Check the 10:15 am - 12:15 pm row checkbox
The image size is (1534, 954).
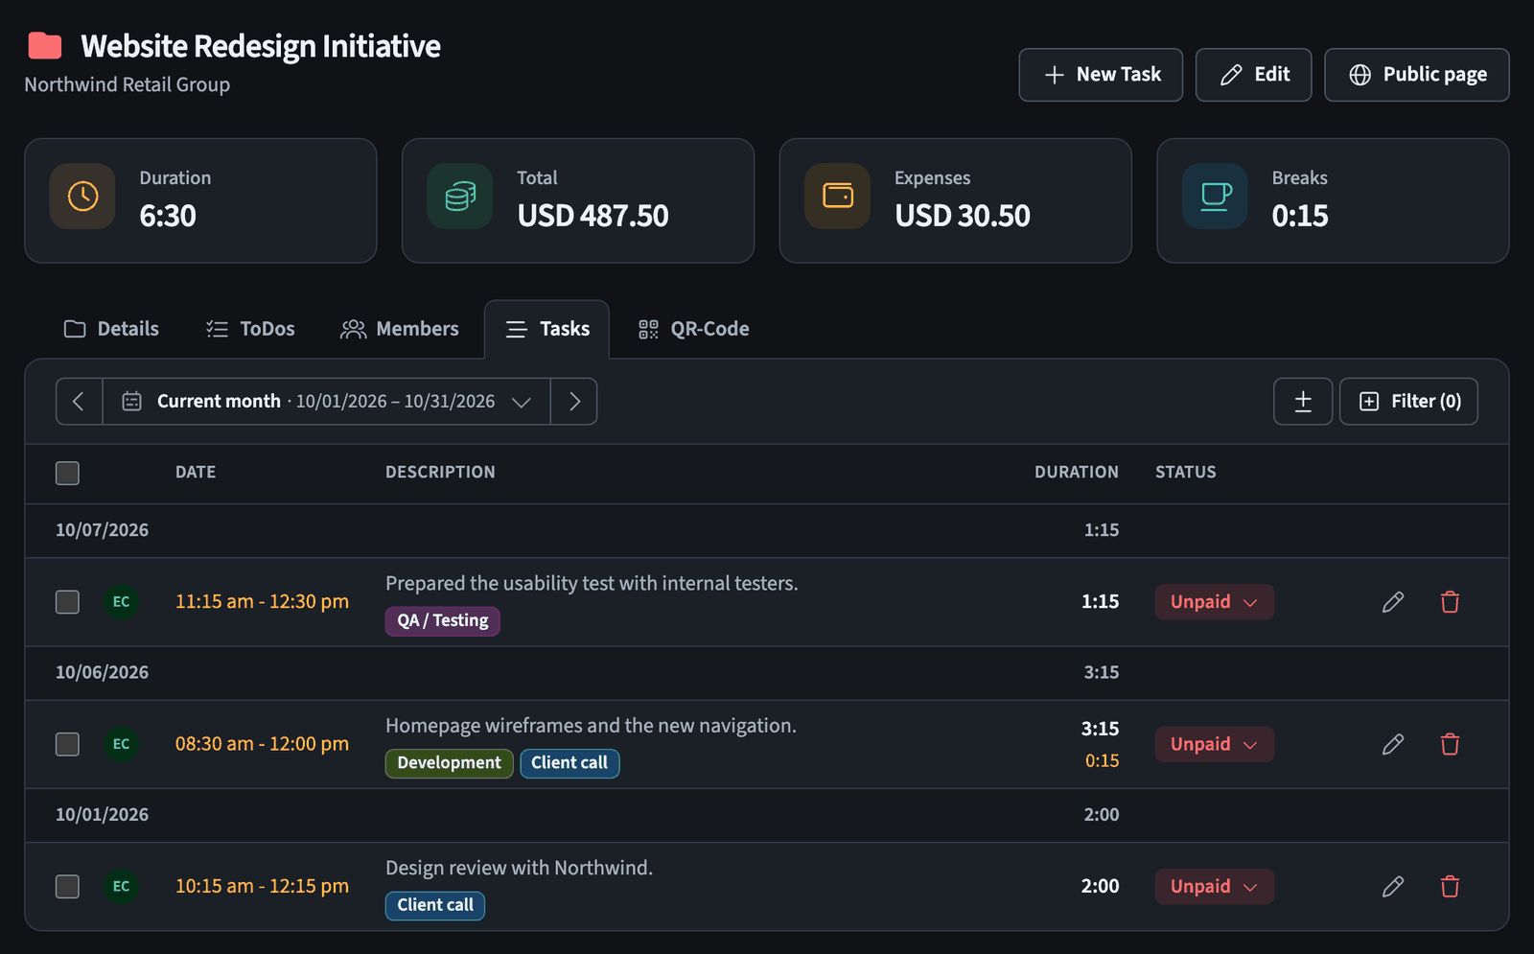pos(67,886)
